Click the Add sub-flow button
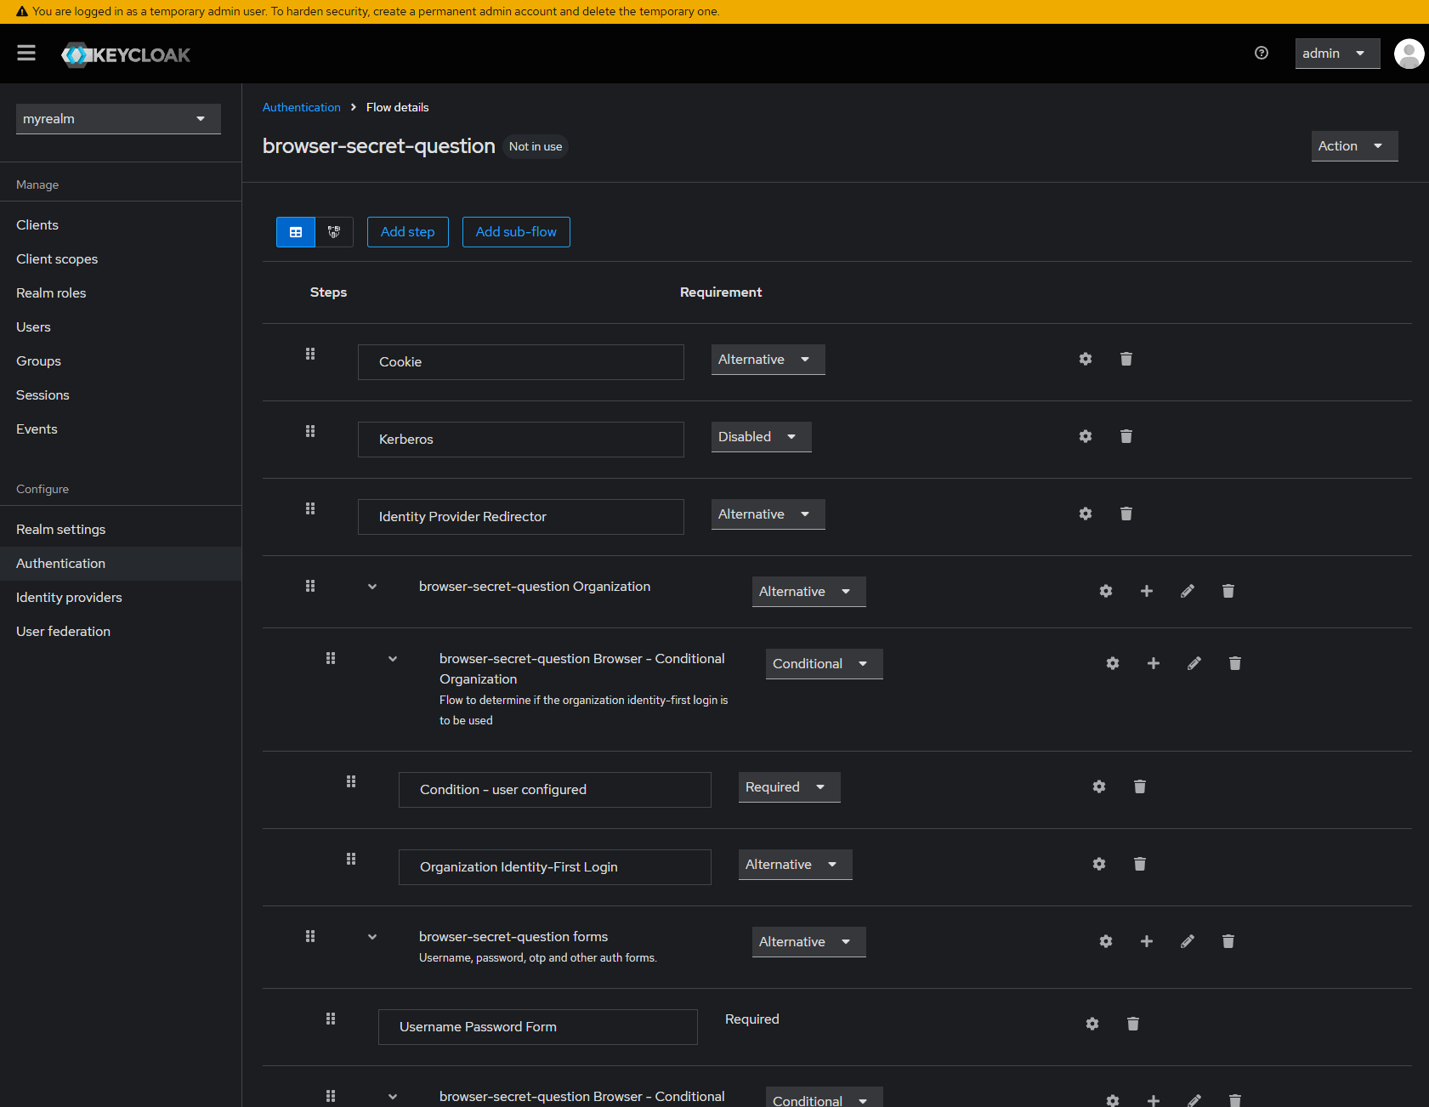The width and height of the screenshot is (1429, 1107). [x=516, y=232]
